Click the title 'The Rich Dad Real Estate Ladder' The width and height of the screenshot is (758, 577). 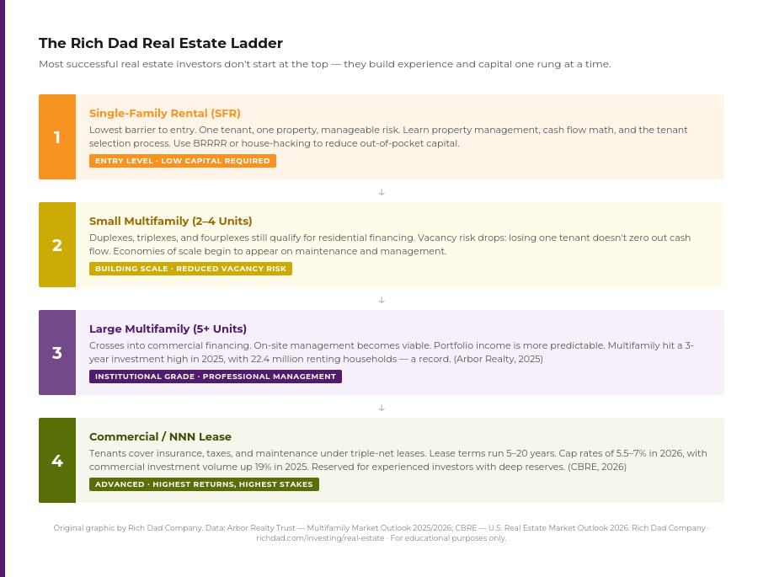[161, 43]
